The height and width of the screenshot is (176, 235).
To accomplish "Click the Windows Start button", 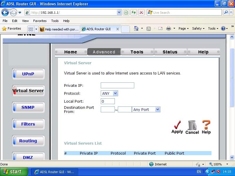I will 14,172.
